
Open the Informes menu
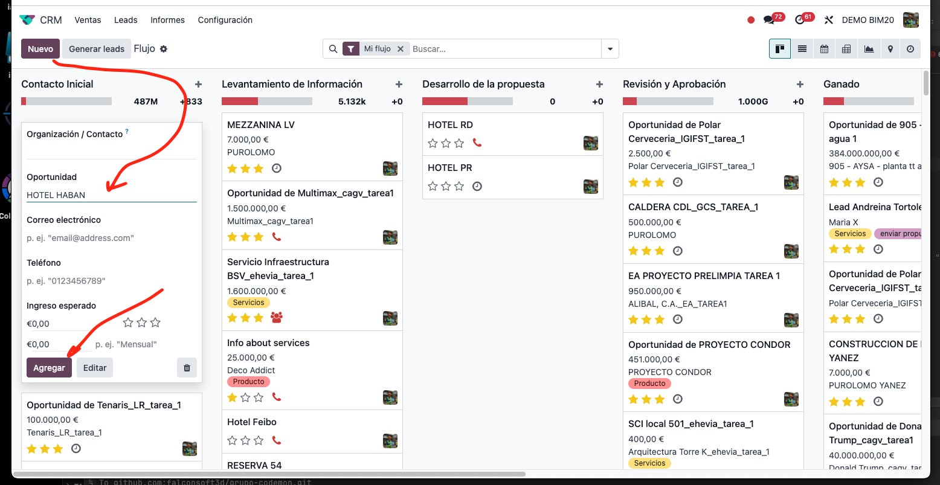point(167,20)
